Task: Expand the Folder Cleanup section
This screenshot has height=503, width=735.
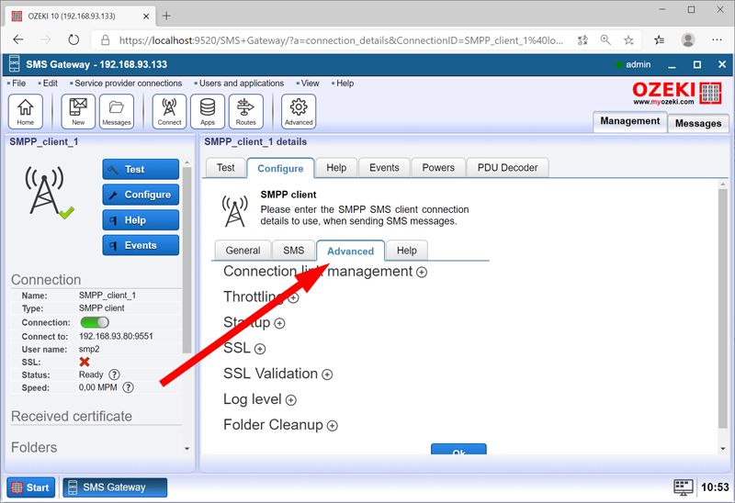Action: (x=333, y=426)
